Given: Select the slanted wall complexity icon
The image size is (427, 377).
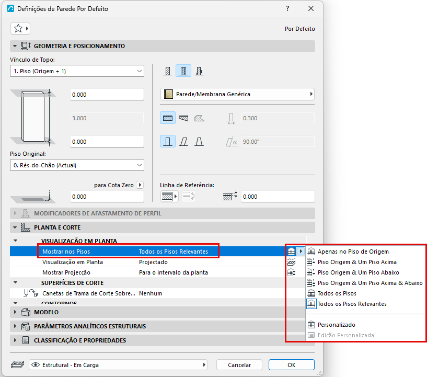Looking at the screenshot, I should [x=183, y=142].
